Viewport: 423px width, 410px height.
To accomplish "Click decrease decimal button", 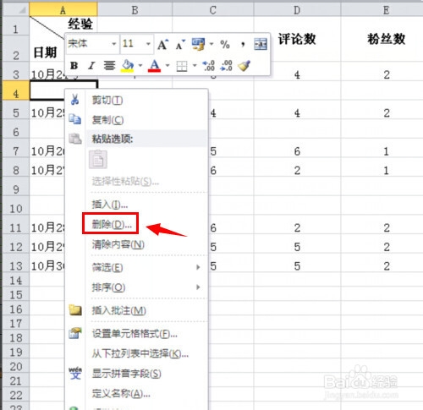I will (x=227, y=66).
